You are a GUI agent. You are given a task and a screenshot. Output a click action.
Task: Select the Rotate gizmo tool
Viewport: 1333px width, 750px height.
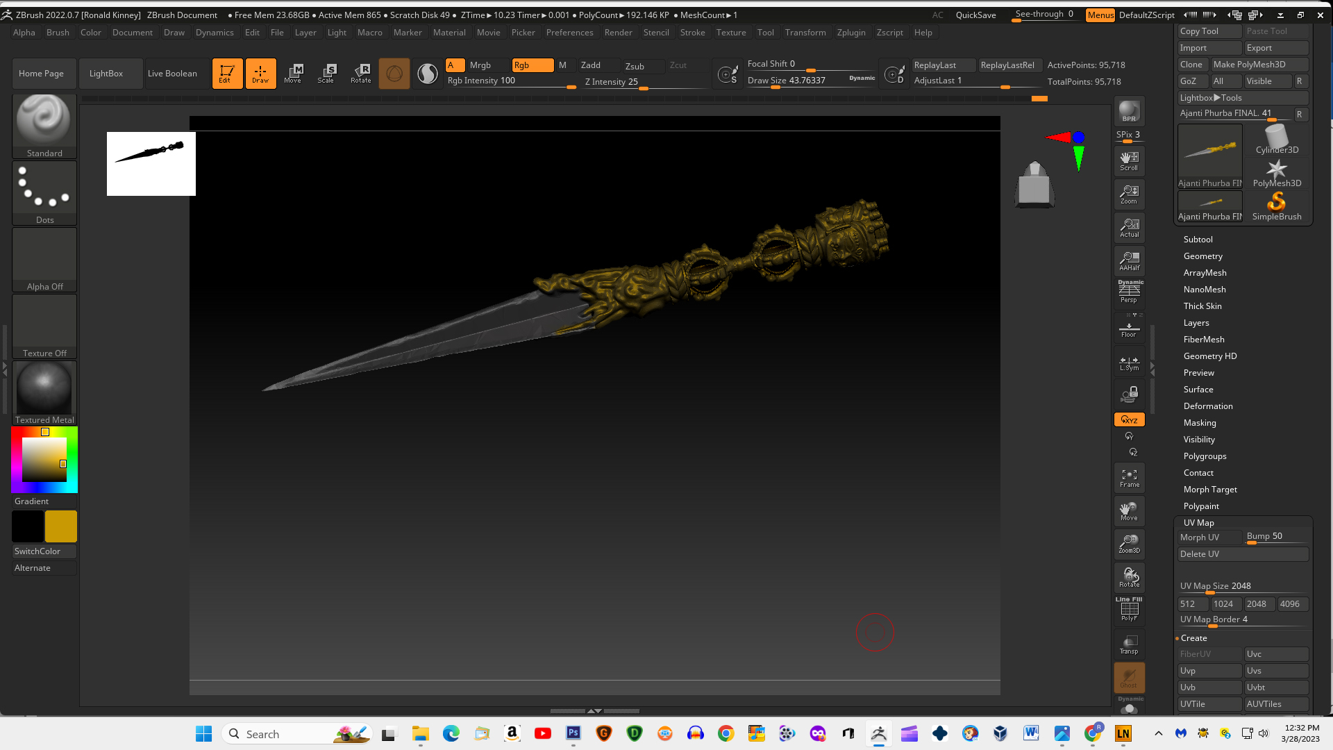361,74
